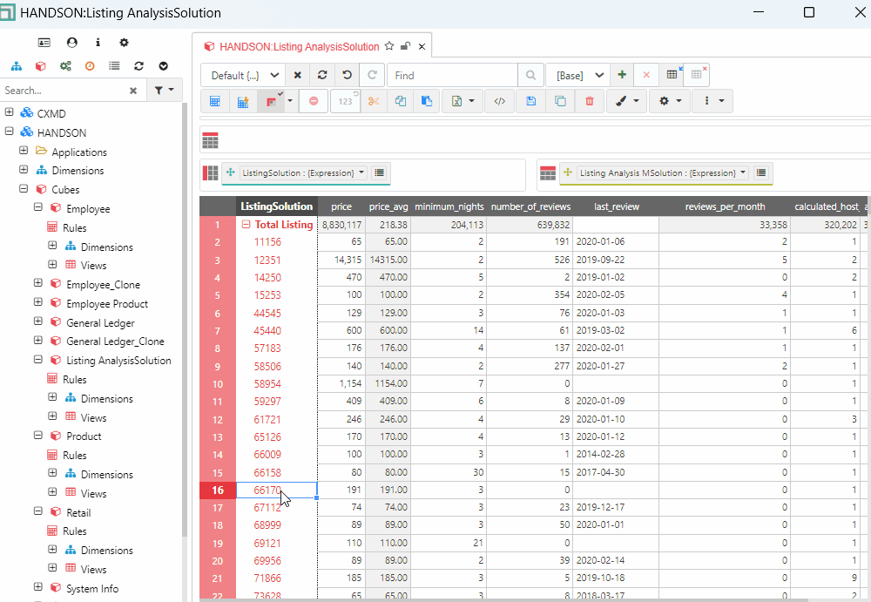Expand the CXMD tree node
This screenshot has width=871, height=602.
(9, 113)
